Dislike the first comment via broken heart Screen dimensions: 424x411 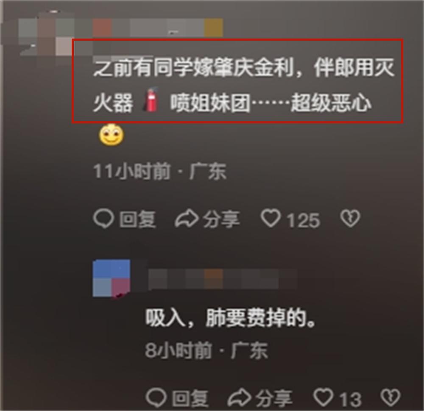350,219
